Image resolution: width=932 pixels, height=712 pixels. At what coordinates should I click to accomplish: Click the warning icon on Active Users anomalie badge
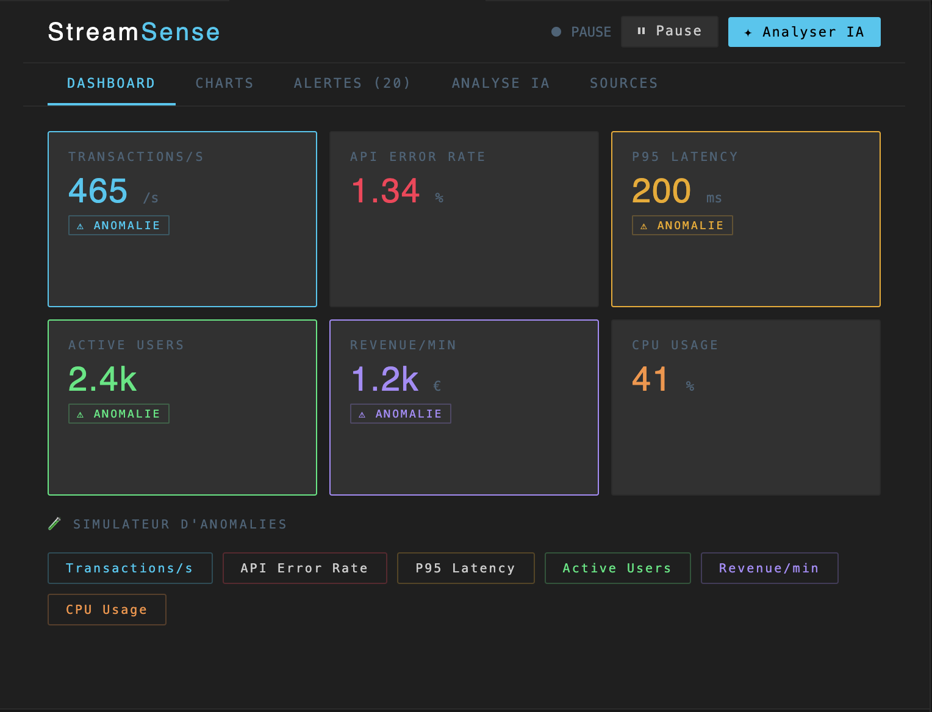point(80,413)
